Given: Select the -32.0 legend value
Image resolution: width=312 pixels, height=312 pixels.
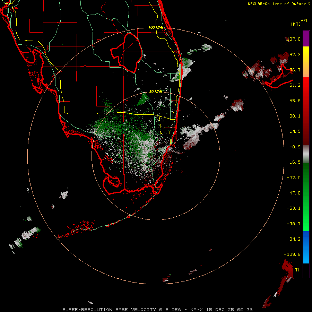Looking at the screenshot, I should pos(294,178).
